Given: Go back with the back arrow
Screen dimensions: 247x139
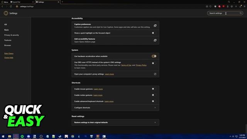Looking at the screenshot, I should pyautogui.click(x=2, y=7).
